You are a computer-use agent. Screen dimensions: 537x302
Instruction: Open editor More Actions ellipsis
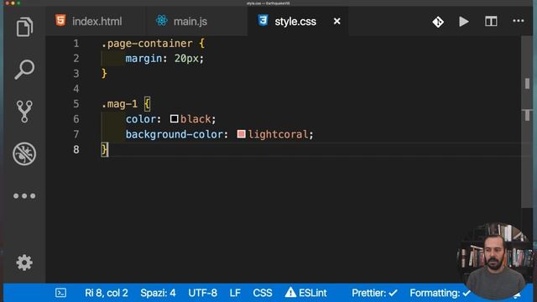point(519,21)
